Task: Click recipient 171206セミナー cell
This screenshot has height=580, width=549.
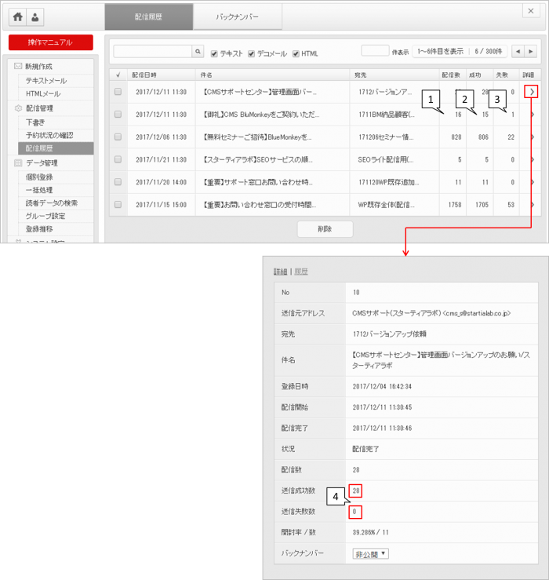Action: tap(386, 137)
